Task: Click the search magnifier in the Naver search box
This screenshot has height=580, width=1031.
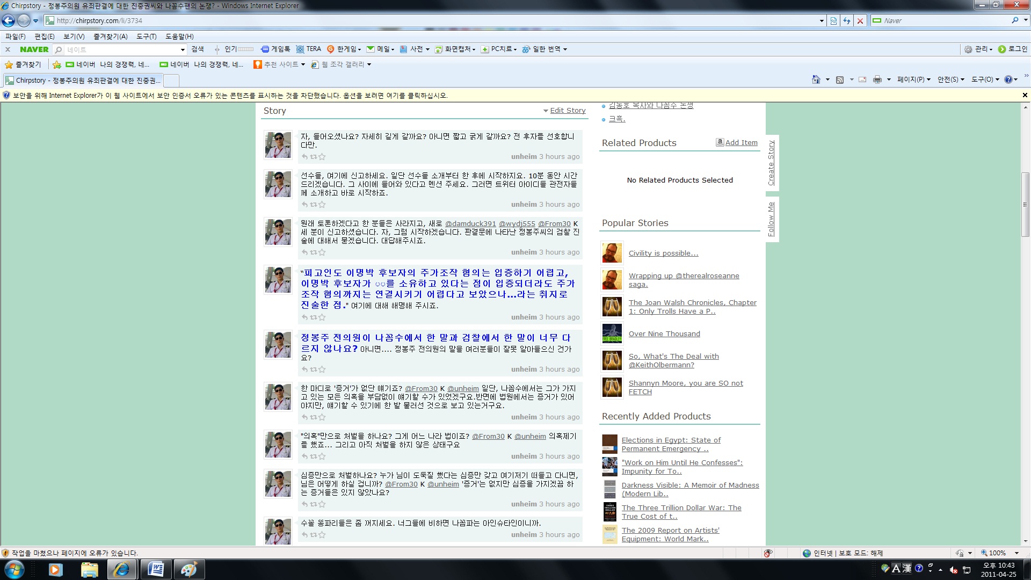Action: (x=1015, y=20)
